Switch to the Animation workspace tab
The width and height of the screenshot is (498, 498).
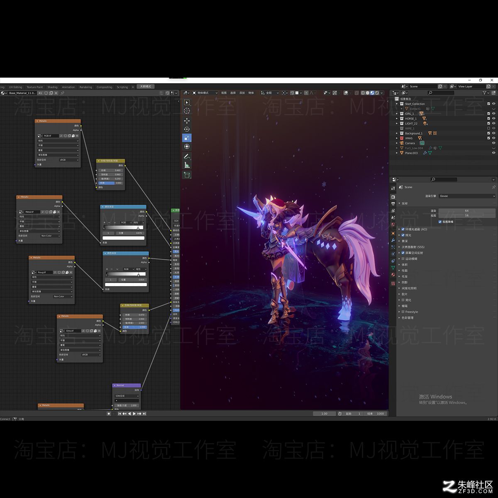click(x=68, y=87)
